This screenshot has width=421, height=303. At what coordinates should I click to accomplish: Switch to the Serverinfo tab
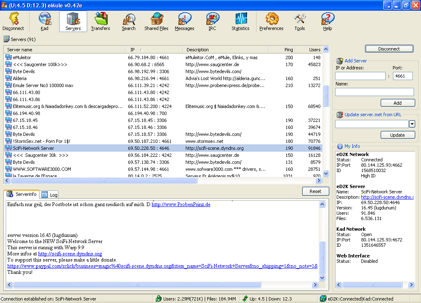click(22, 194)
